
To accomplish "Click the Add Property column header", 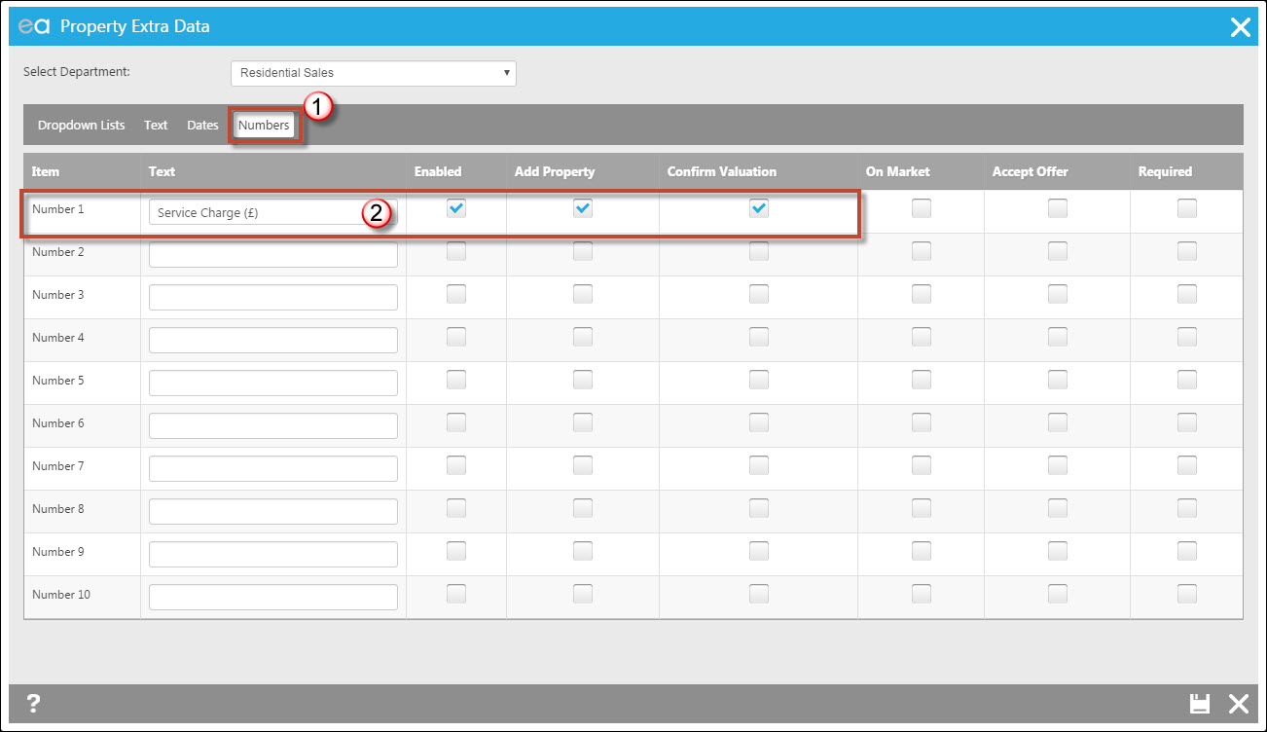I will click(x=555, y=171).
